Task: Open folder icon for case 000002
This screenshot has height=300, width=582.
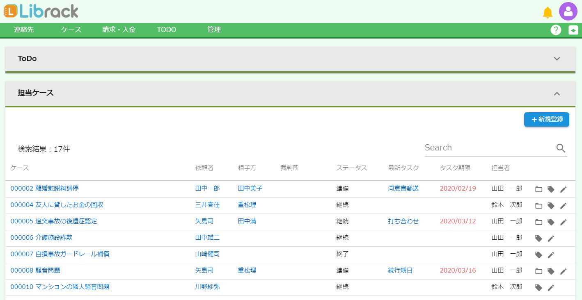Action: (x=538, y=189)
